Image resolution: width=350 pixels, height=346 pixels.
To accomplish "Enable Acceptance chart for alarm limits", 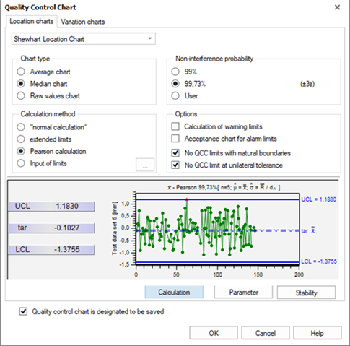I will click(x=175, y=139).
